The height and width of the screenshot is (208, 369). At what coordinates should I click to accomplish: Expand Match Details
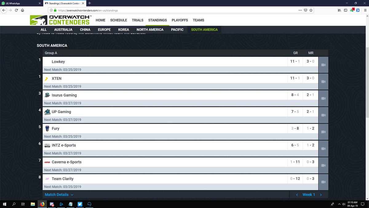59,194
